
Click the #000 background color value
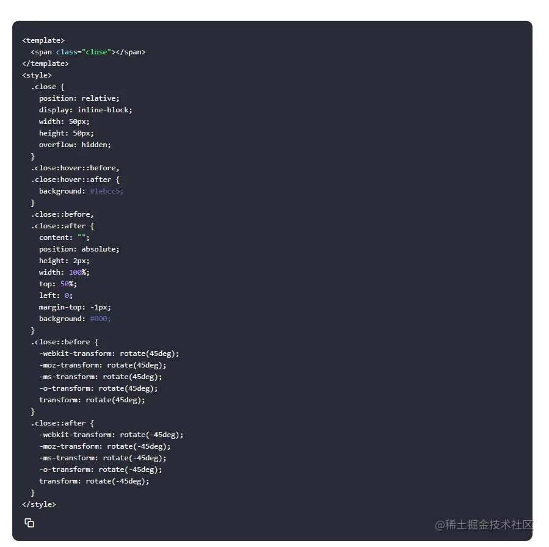click(x=100, y=319)
